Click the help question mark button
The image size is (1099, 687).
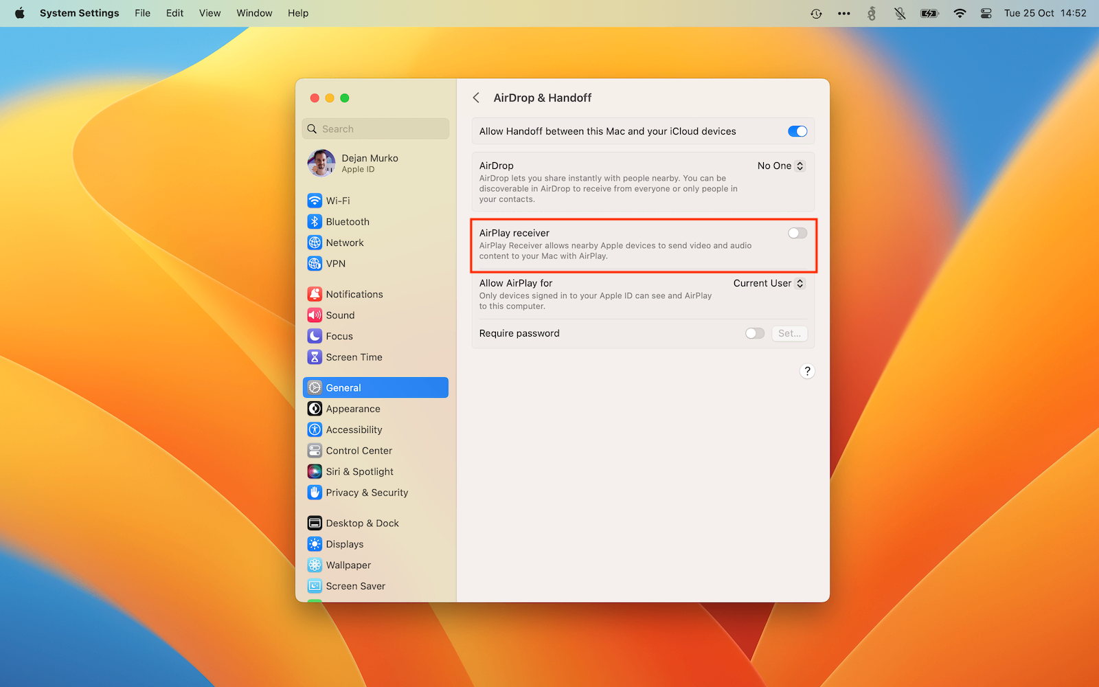tap(807, 371)
